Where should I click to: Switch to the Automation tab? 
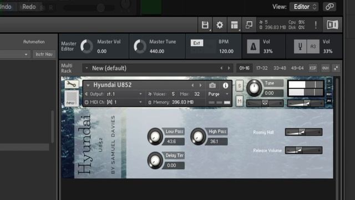tap(34, 42)
